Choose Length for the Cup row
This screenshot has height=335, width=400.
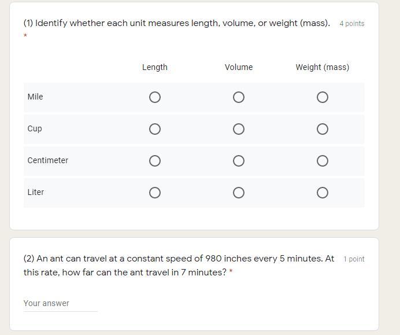155,129
